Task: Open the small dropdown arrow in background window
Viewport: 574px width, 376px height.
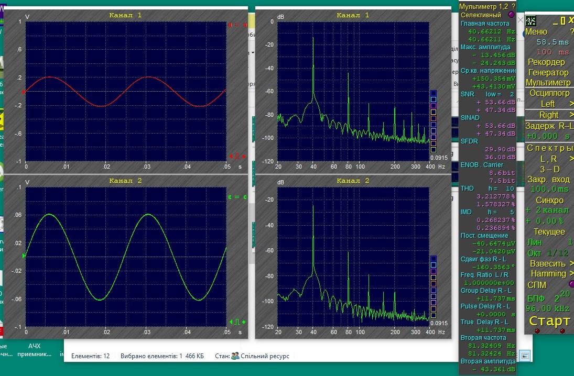Action: 253,53
